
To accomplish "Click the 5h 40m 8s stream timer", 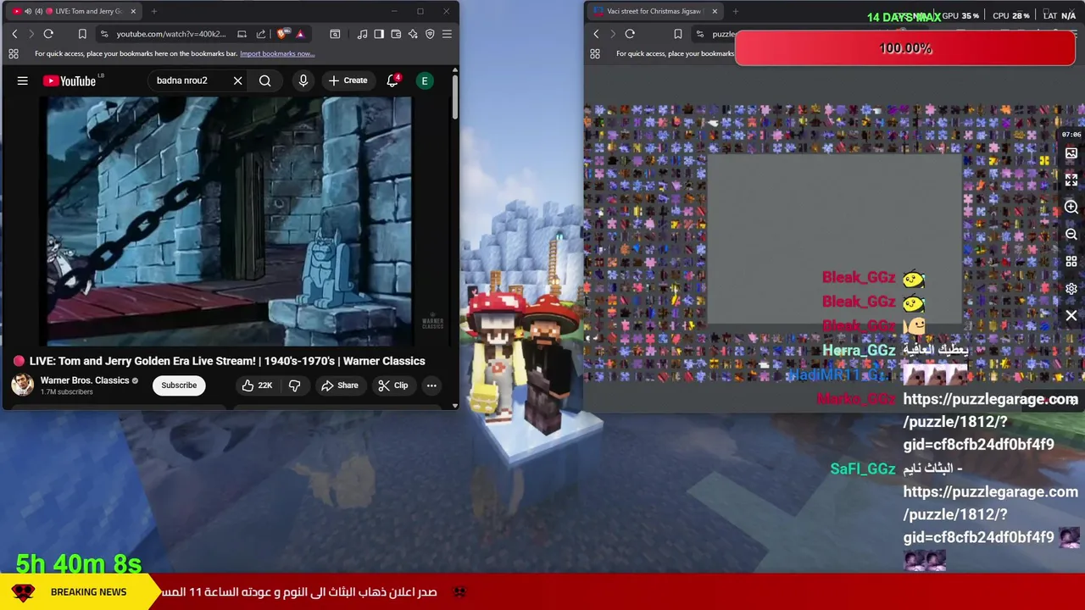I will point(79,563).
